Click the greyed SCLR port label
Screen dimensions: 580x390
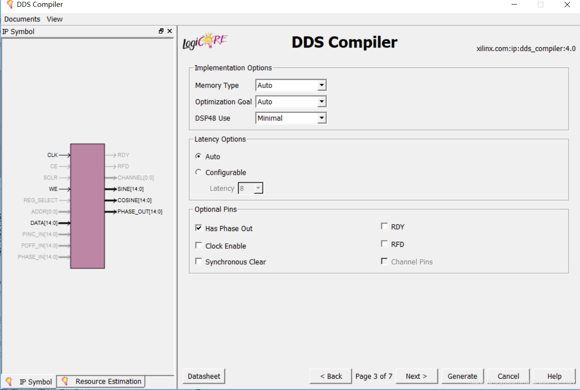click(50, 178)
